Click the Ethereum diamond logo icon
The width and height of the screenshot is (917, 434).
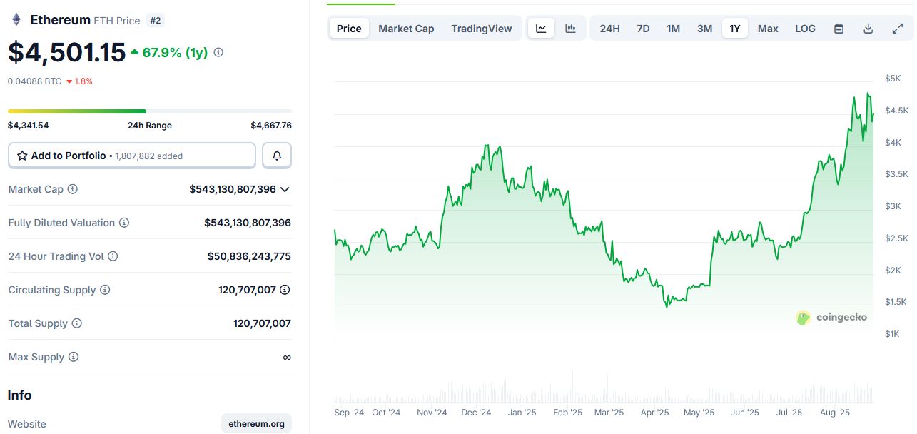[x=16, y=20]
